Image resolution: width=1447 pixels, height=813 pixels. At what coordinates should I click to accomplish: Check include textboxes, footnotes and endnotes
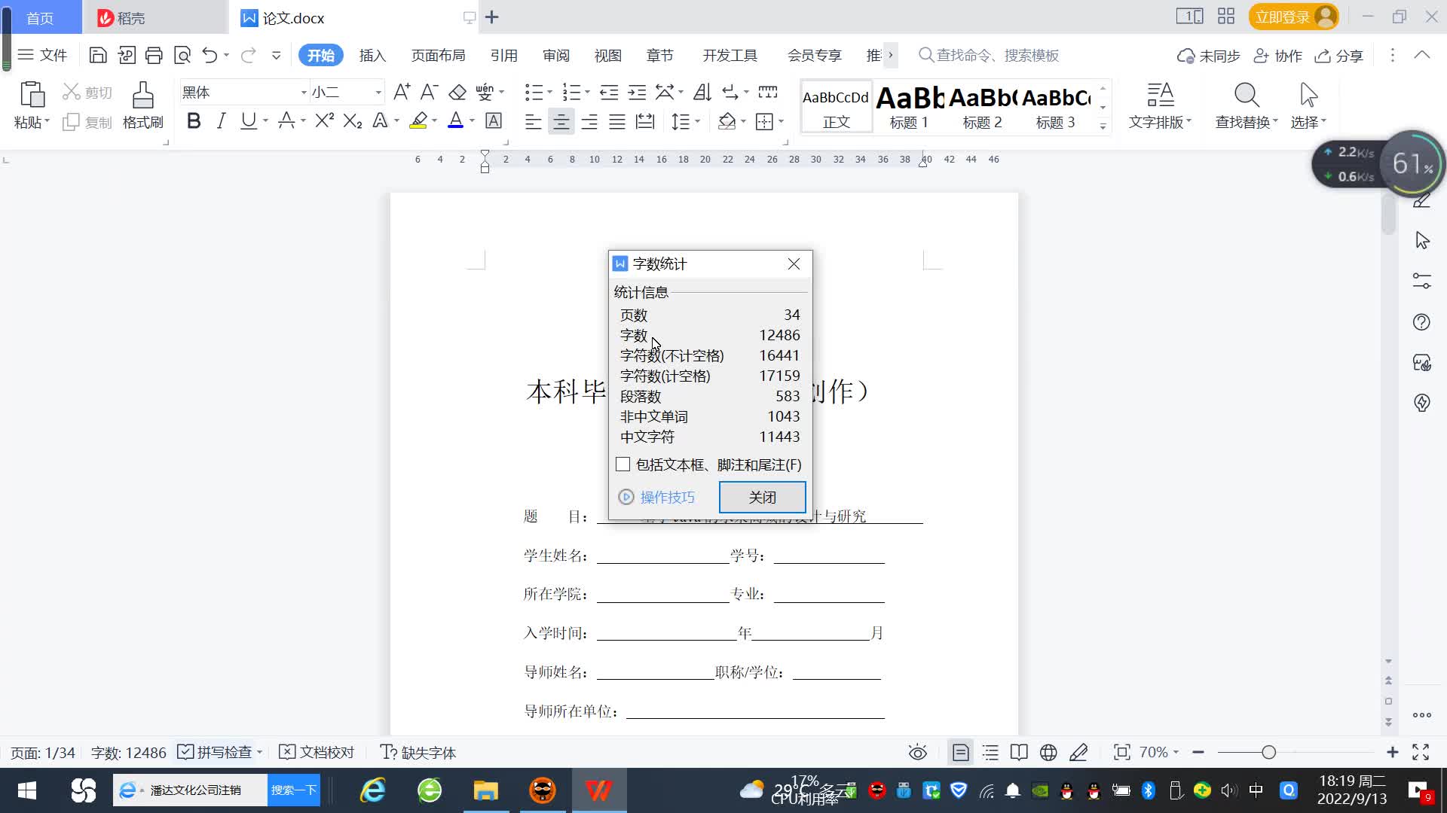pos(623,464)
